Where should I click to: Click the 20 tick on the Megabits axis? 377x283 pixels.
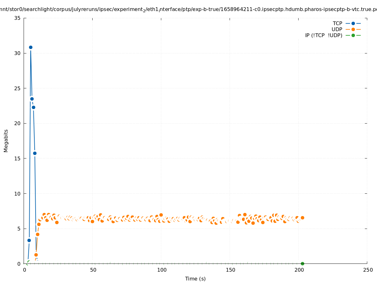point(18,123)
